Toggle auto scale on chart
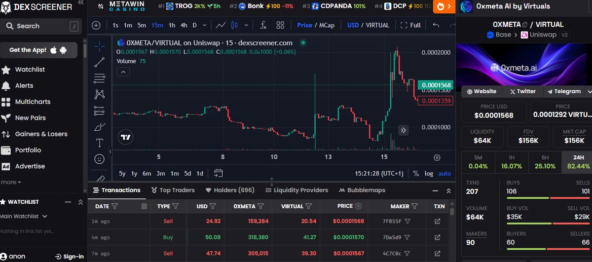Viewport: 592px width, 262px height. pyautogui.click(x=444, y=173)
